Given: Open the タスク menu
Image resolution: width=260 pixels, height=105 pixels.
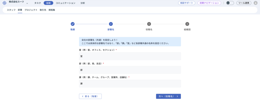Looking at the screenshot, I should (38, 3).
